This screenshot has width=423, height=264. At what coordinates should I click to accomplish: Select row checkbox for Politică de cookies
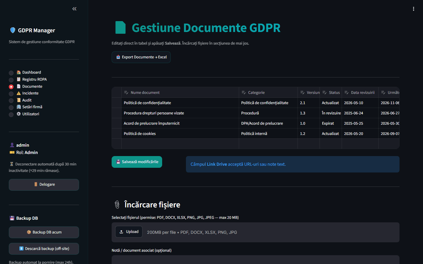click(117, 133)
